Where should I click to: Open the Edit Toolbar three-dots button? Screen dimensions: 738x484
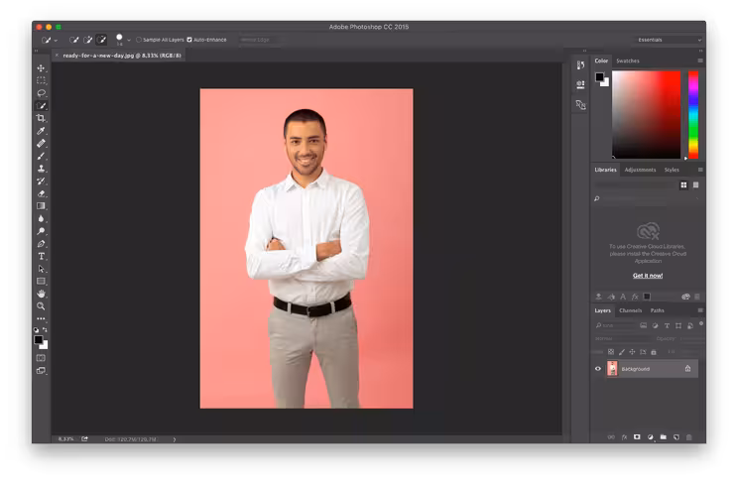(41, 318)
